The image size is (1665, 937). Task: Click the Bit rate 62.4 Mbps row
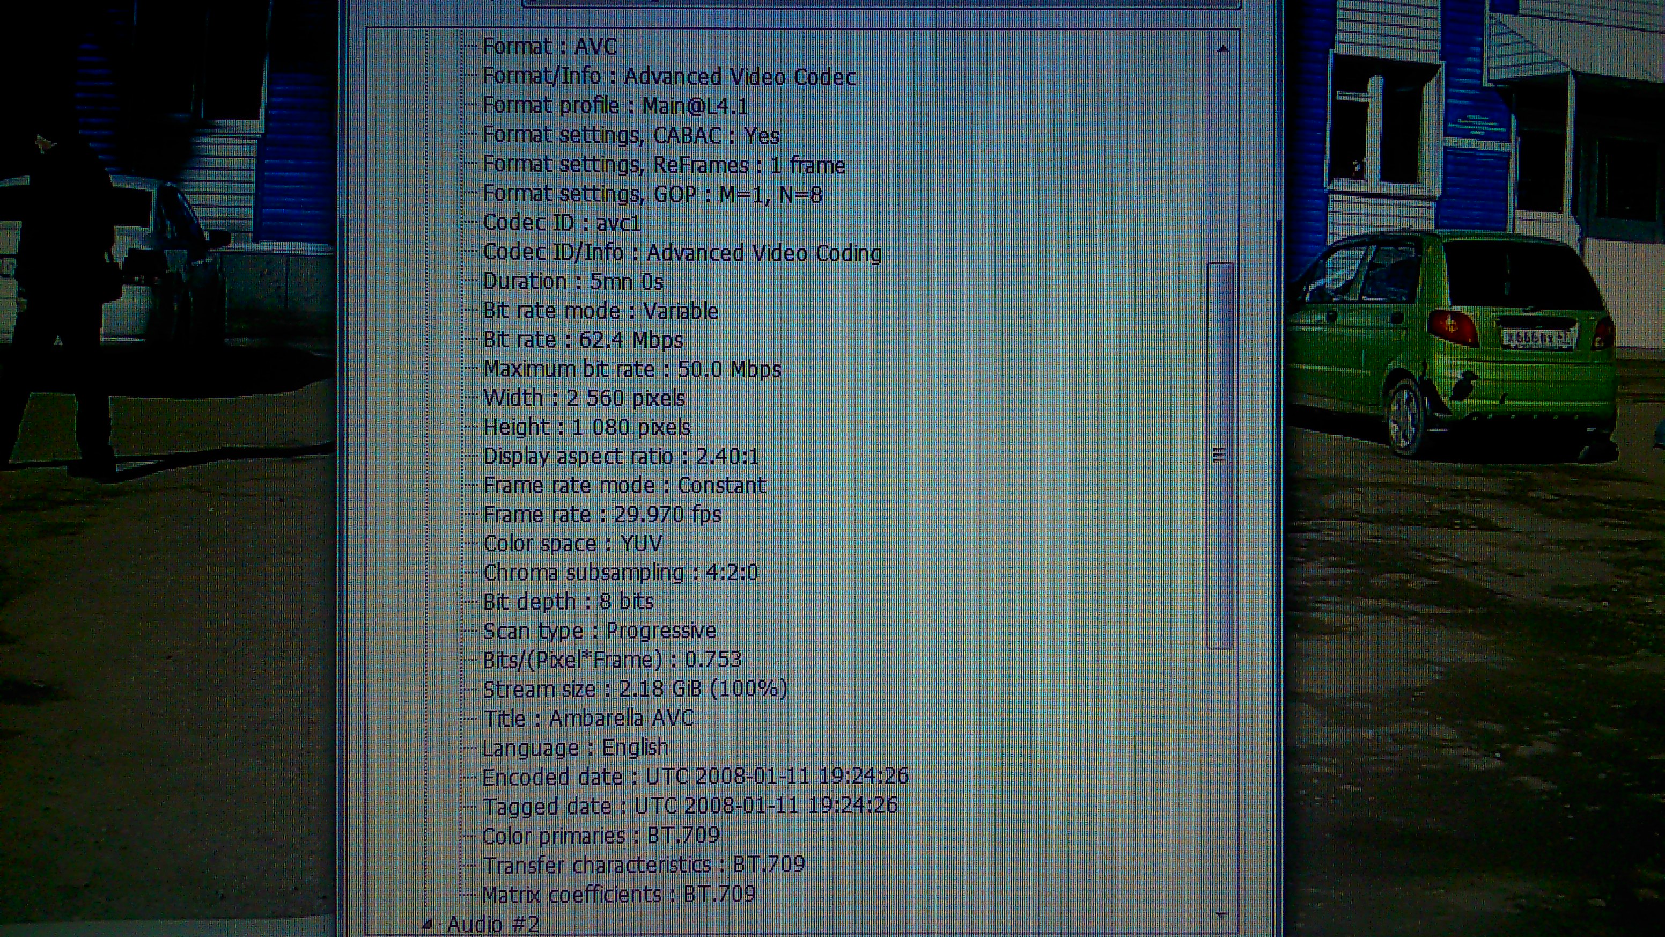pyautogui.click(x=583, y=340)
